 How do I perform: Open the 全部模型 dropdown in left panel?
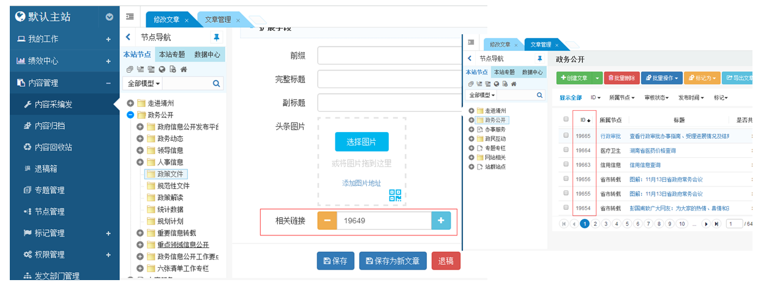tap(144, 83)
